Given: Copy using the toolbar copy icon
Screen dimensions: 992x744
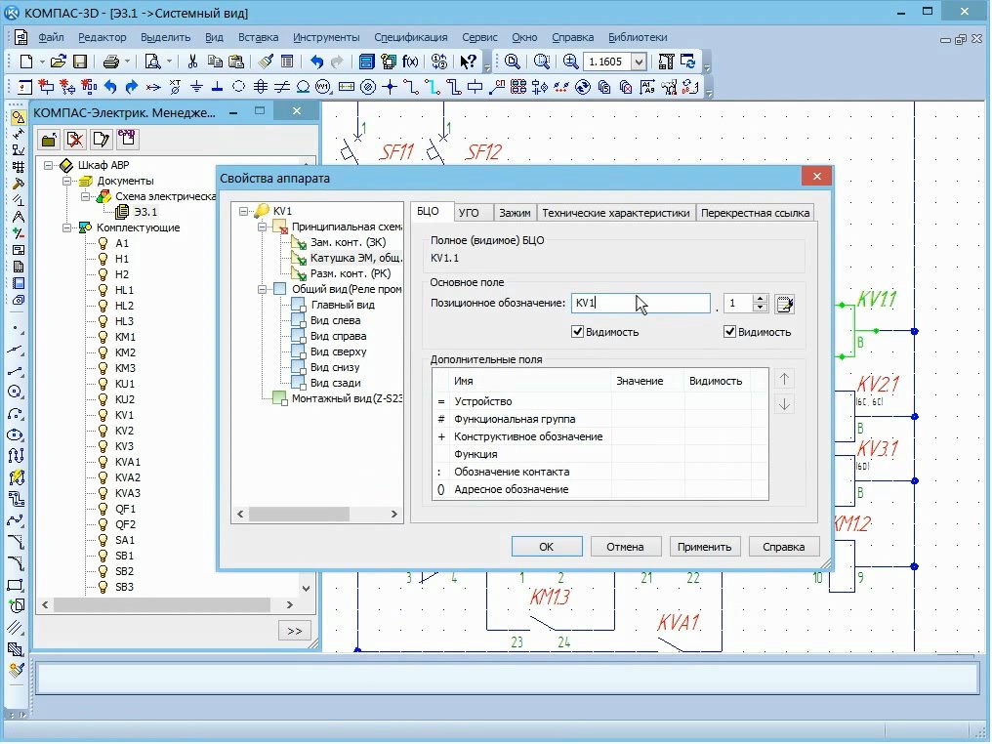Looking at the screenshot, I should 215,62.
